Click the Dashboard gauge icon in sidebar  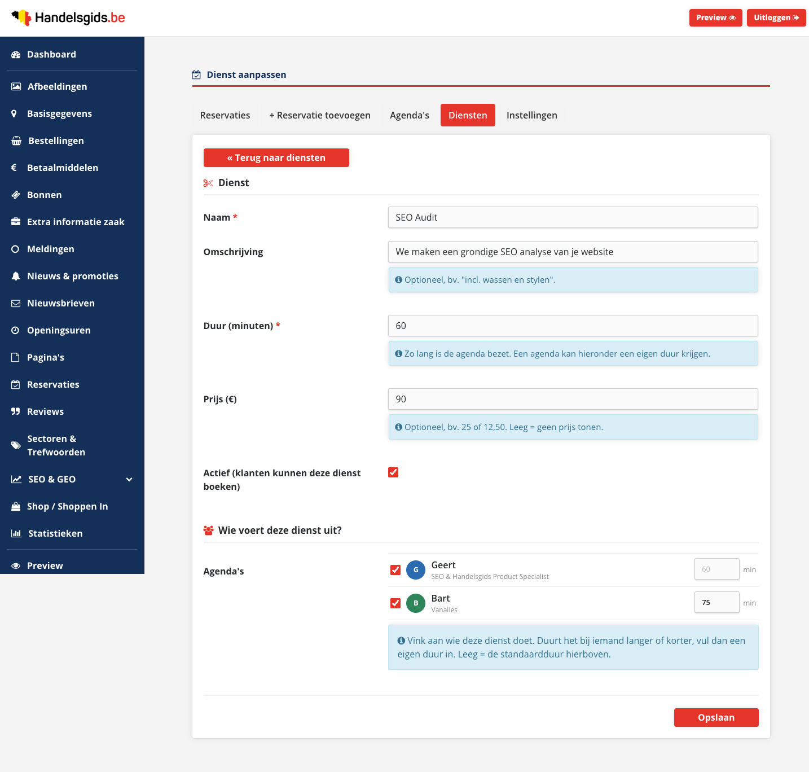pos(16,55)
